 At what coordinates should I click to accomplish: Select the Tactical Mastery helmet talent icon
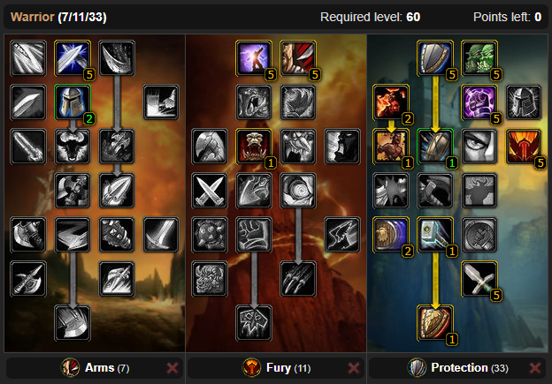(x=73, y=102)
